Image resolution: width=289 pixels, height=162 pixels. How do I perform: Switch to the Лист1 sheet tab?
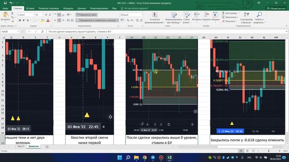click(x=21, y=146)
